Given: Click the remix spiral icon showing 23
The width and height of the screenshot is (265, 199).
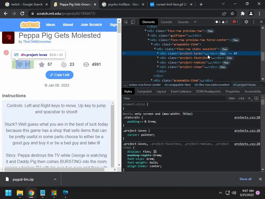Looking at the screenshot, I should (x=64, y=65).
